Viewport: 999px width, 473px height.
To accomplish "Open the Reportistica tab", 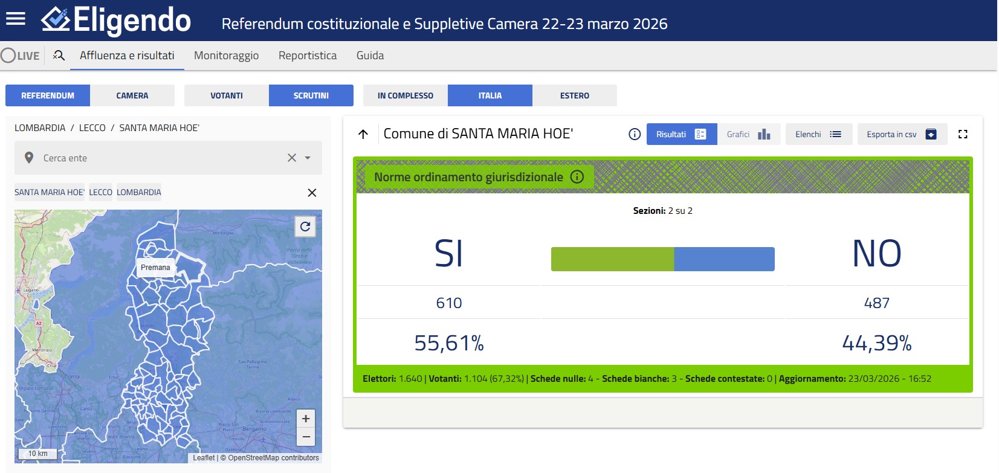I will [x=307, y=56].
